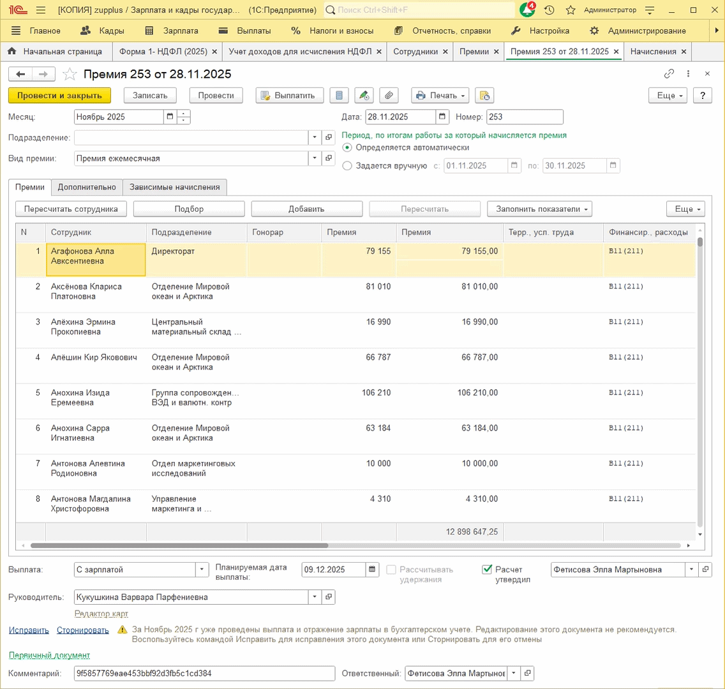Click the Записать button
This screenshot has width=725, height=689.
click(x=150, y=95)
